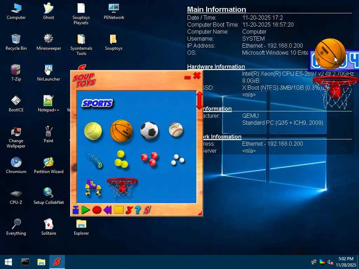359x269 pixels.
Task: Open File Explorer from the taskbar
Action: 41,262
